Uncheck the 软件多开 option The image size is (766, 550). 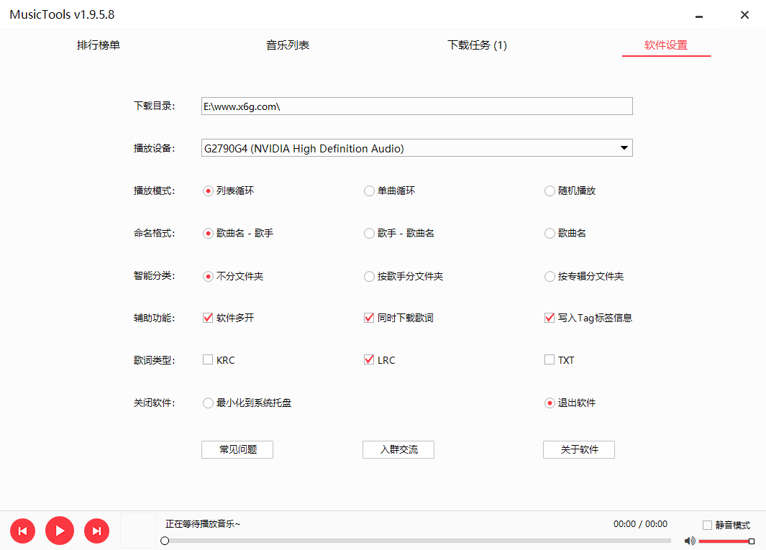pos(208,318)
